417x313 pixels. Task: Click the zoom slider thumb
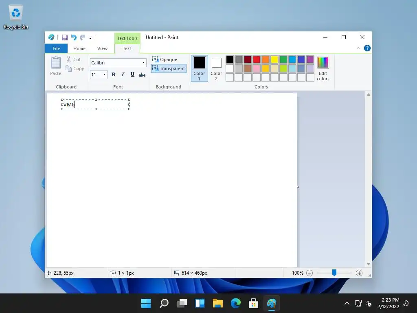334,273
